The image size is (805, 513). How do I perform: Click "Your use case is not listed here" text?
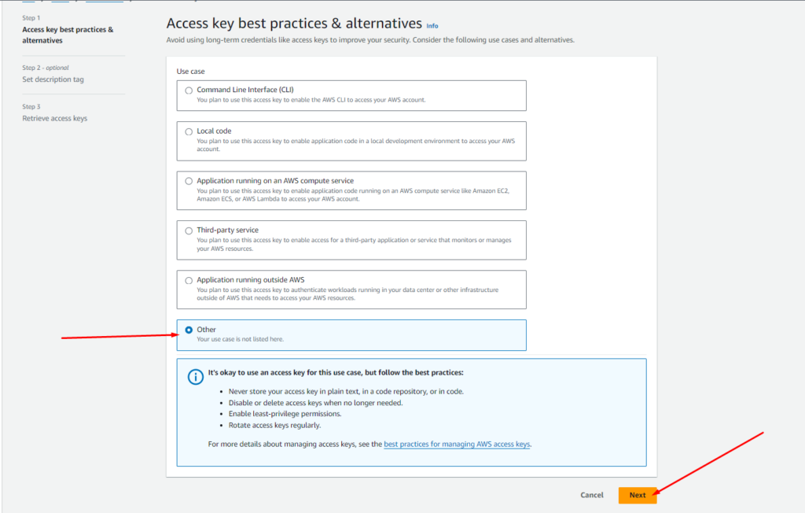click(x=241, y=339)
